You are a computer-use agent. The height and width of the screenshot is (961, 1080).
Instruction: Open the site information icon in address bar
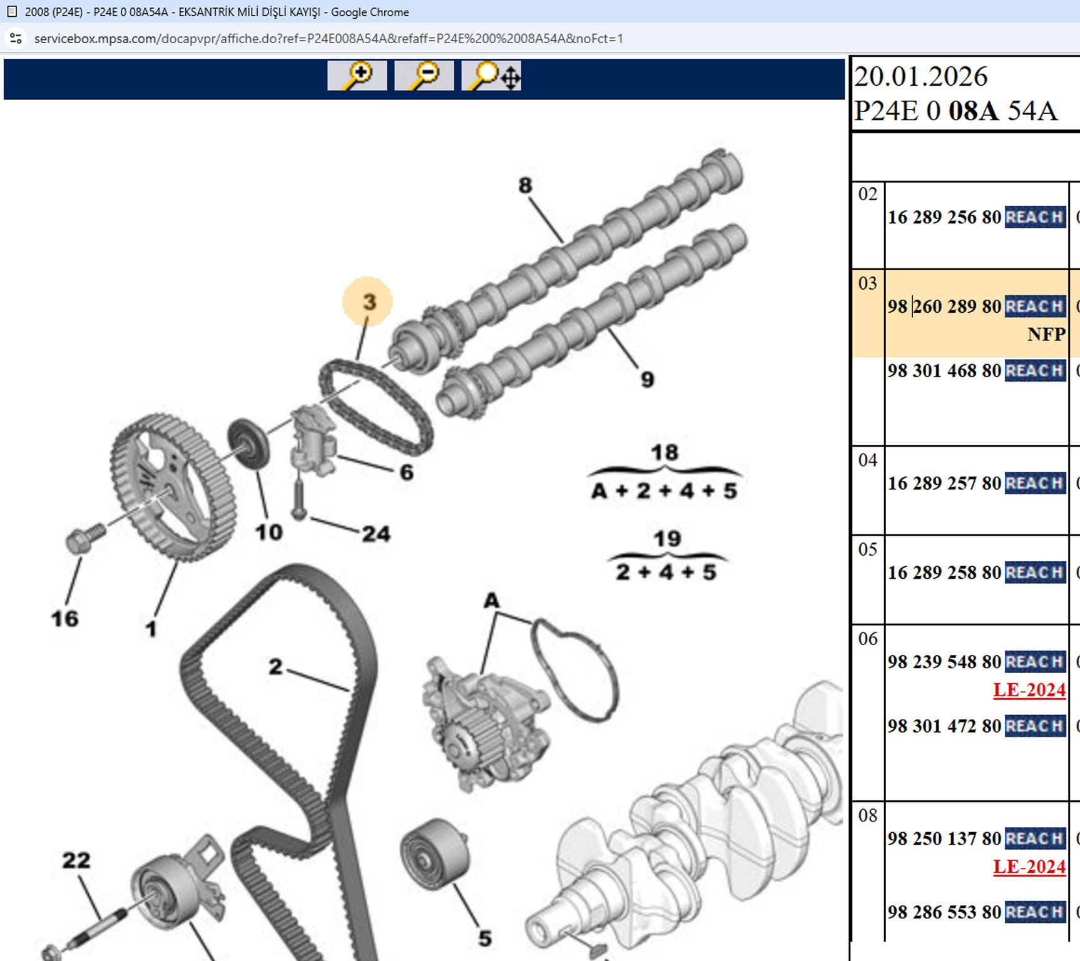(x=16, y=39)
